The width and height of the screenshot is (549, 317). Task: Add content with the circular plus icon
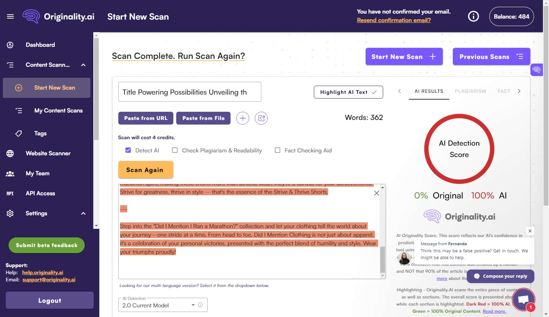click(243, 118)
